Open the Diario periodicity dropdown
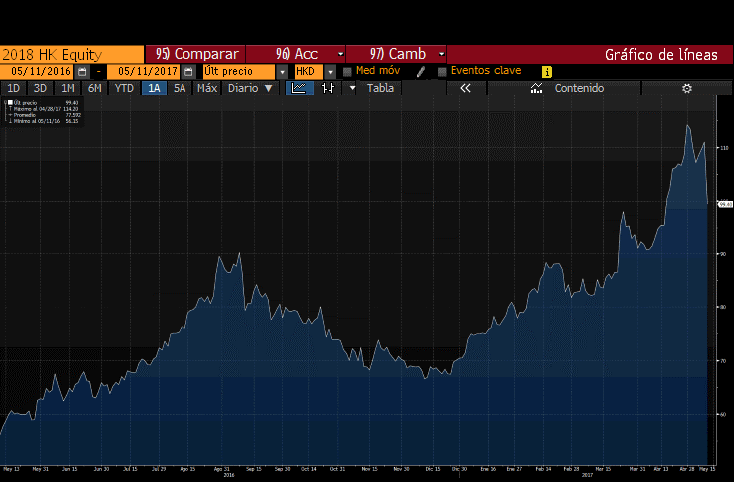Screen dimensions: 734x482 pos(250,88)
